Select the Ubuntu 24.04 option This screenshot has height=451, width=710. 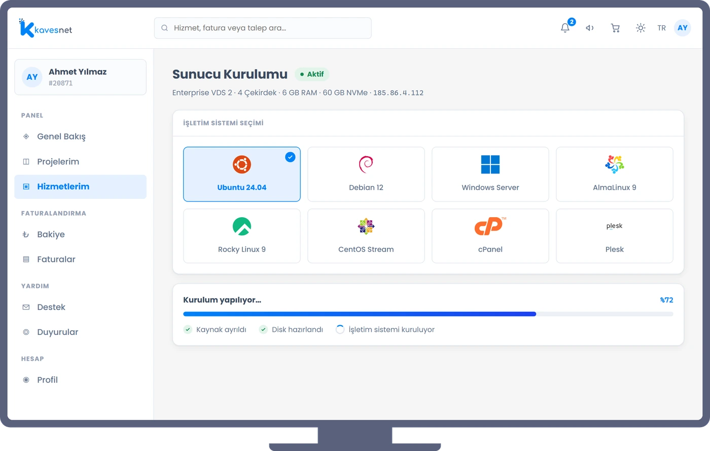(242, 174)
